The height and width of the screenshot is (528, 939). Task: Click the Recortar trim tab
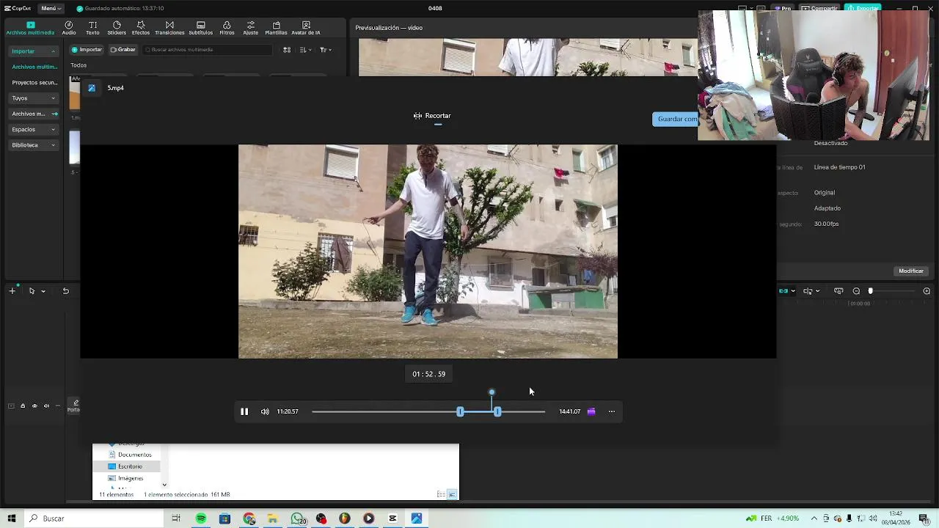pos(432,116)
